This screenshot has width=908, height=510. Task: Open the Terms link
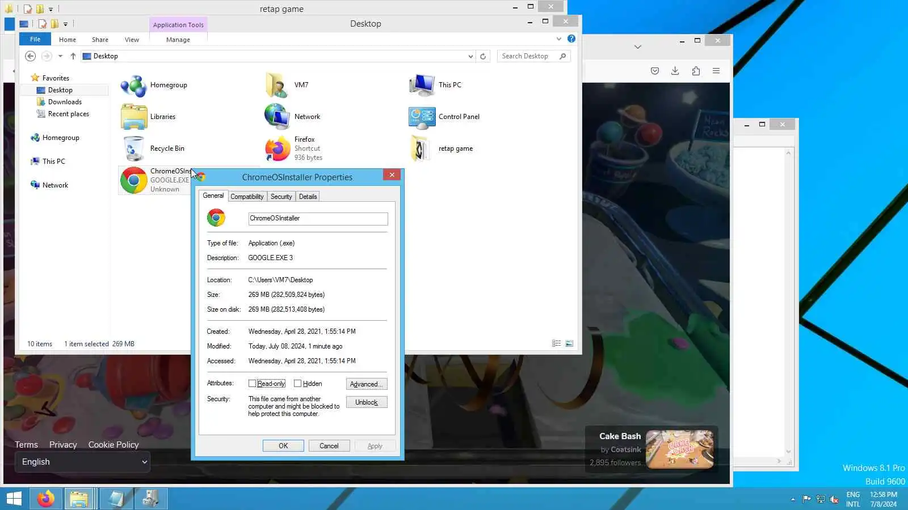27,445
